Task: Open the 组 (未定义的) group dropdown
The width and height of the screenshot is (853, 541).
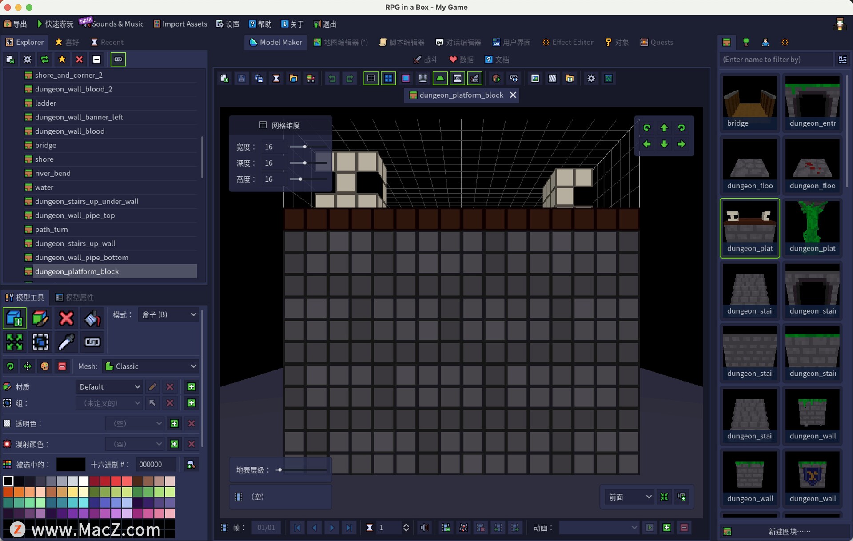Action: point(109,403)
